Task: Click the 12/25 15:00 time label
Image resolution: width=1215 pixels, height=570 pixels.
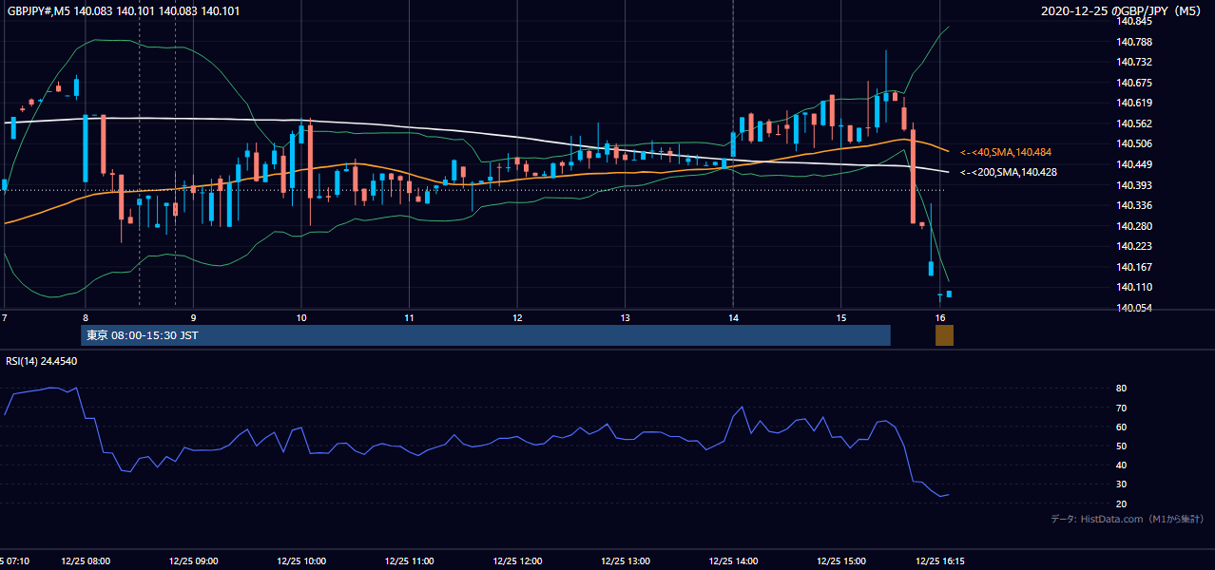Action: [841, 560]
